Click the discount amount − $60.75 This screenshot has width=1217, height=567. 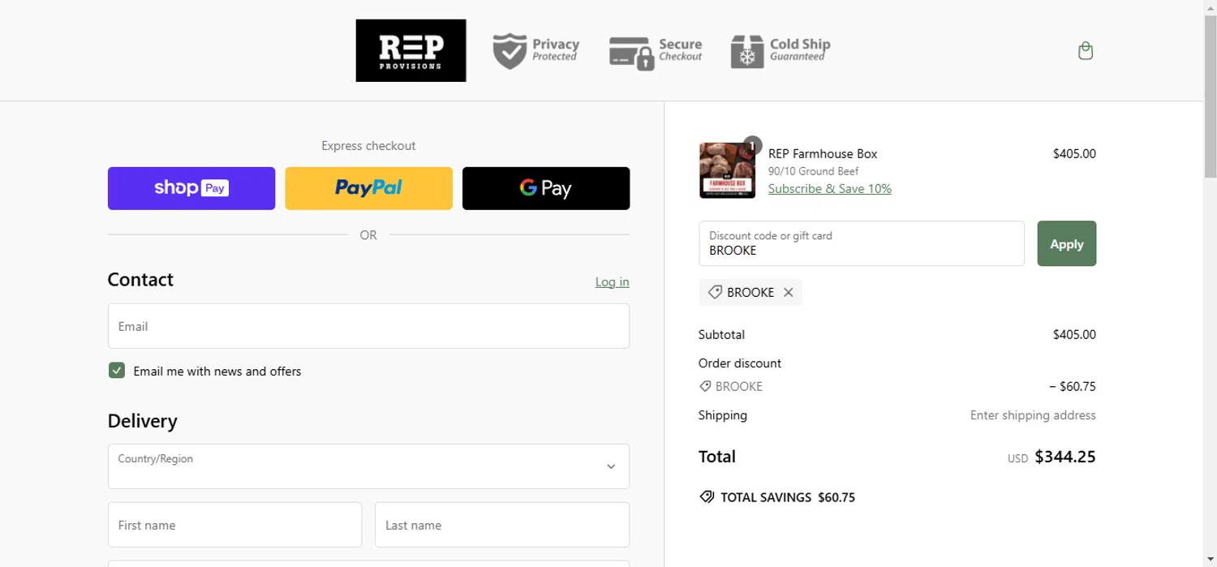pyautogui.click(x=1073, y=386)
